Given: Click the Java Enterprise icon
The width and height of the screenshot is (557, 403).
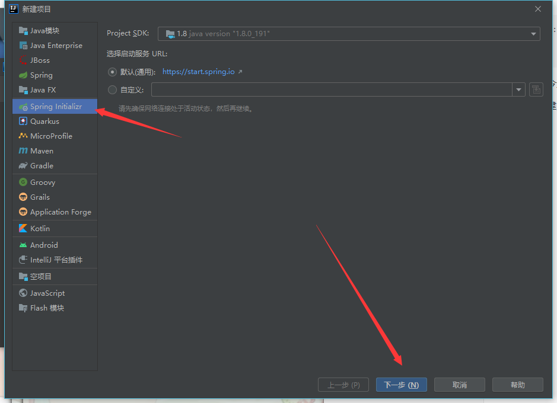Looking at the screenshot, I should click(x=23, y=46).
